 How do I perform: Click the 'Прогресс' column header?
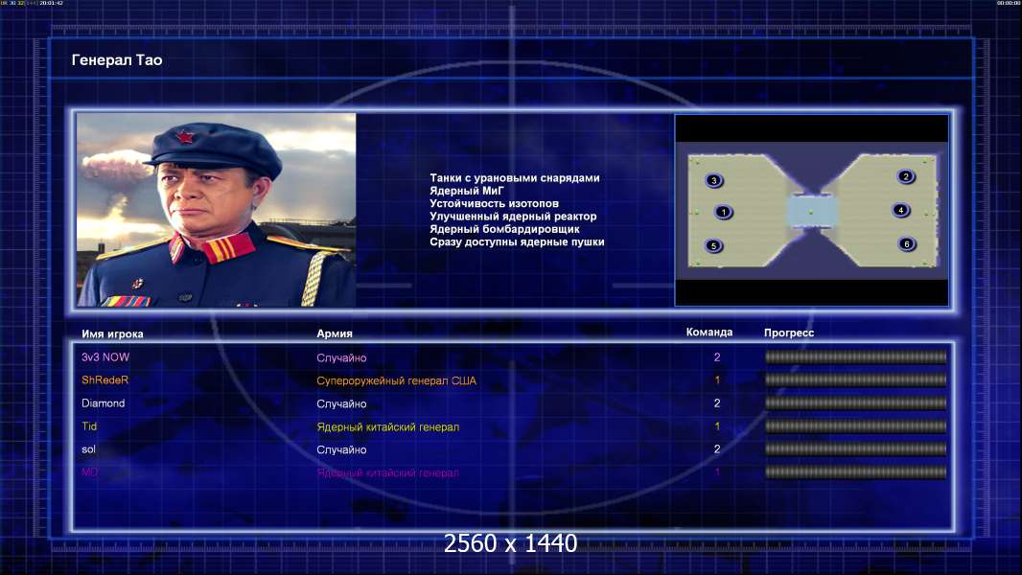pos(789,333)
